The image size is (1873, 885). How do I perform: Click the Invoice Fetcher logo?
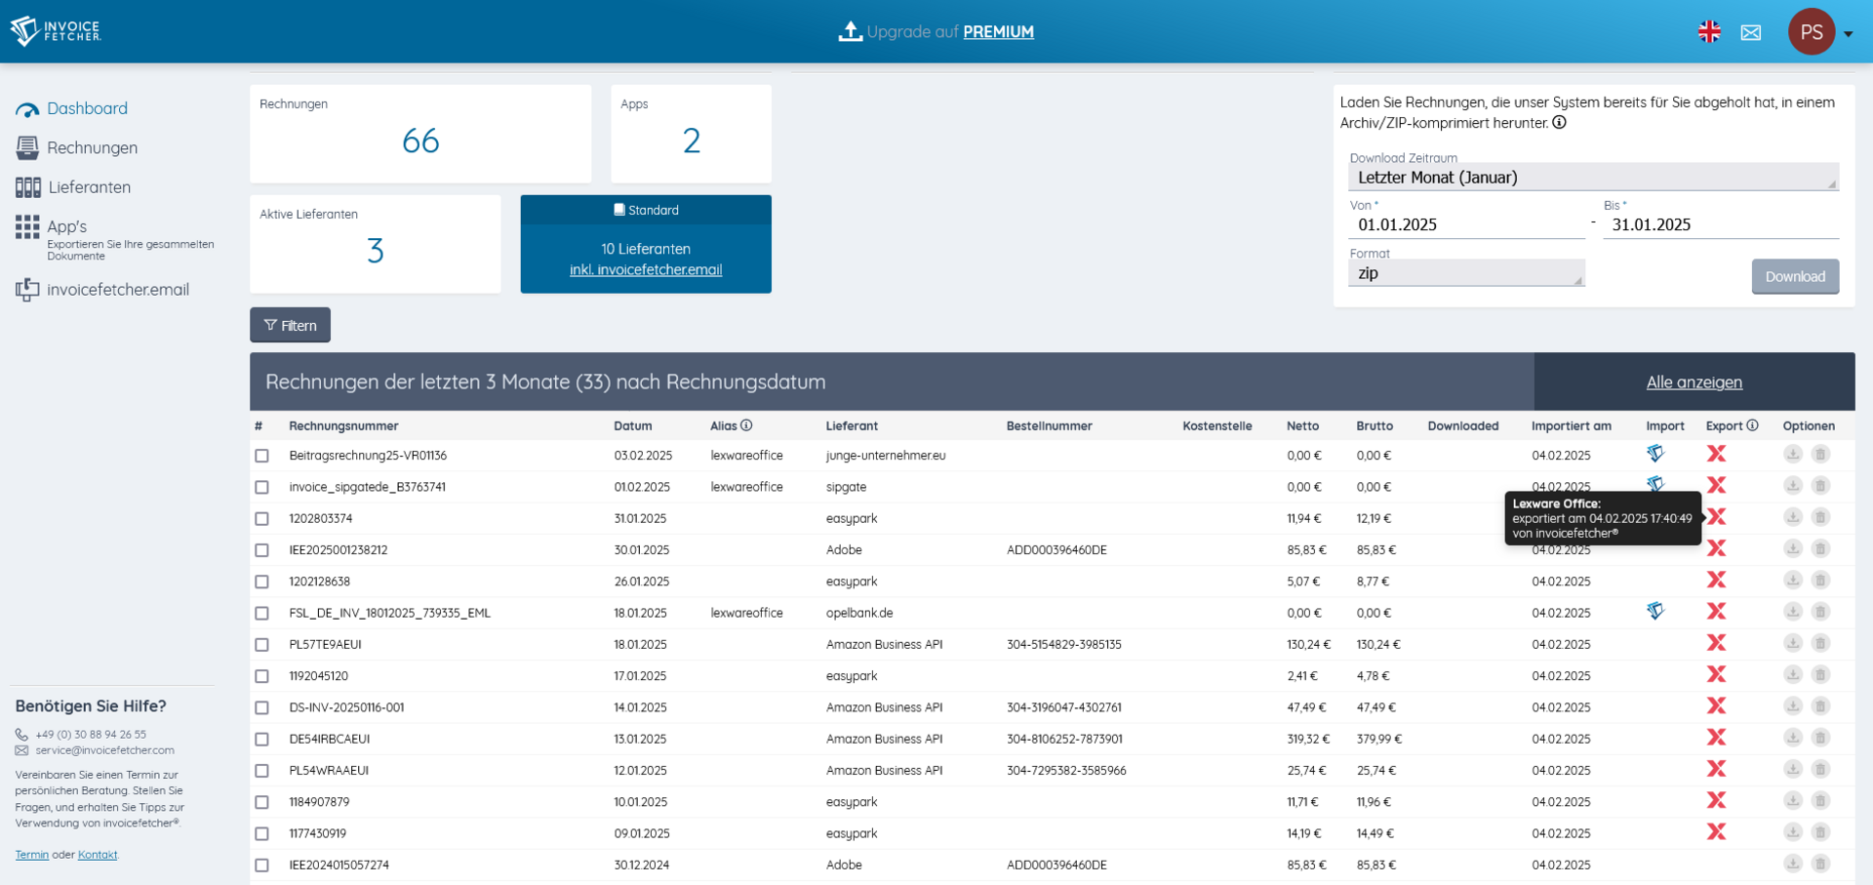click(56, 31)
